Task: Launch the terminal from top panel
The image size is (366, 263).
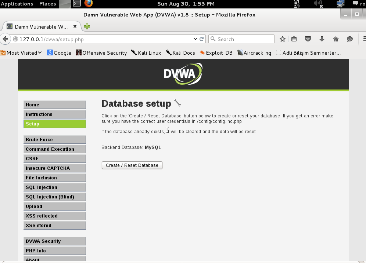Action: pos(76,4)
